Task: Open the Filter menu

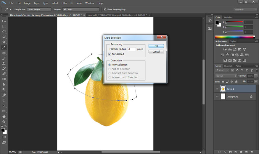Action: (x=64, y=3)
